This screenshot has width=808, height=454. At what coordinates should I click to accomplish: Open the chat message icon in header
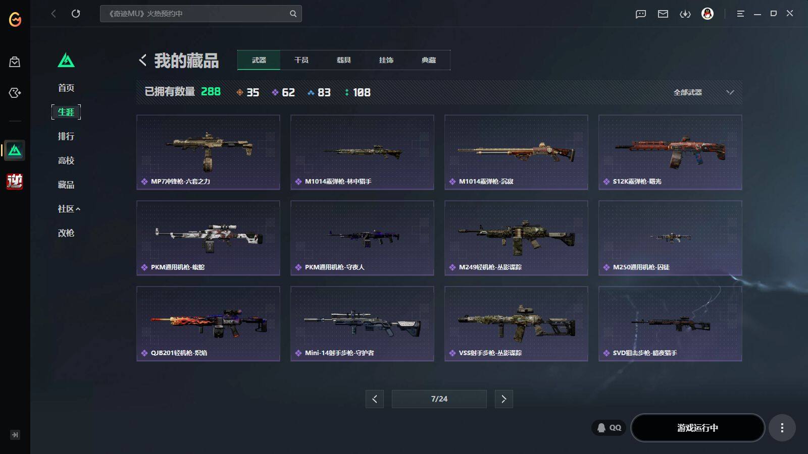[641, 14]
